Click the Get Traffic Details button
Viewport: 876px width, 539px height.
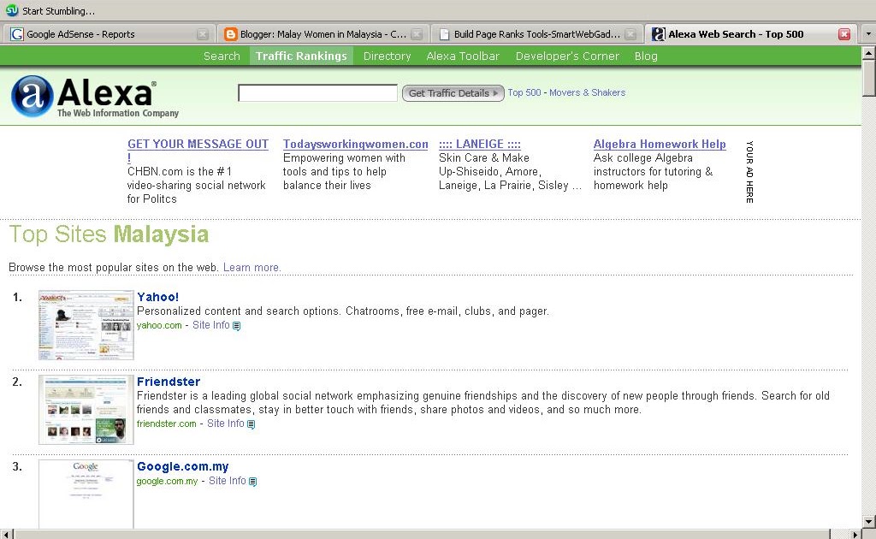[x=453, y=93]
